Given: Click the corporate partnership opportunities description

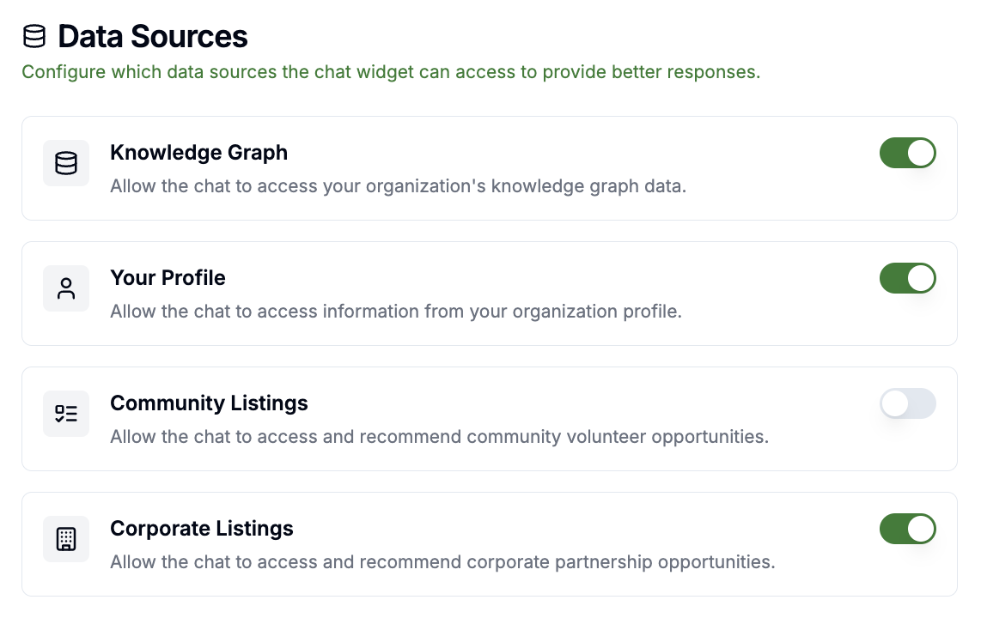Looking at the screenshot, I should [x=442, y=562].
